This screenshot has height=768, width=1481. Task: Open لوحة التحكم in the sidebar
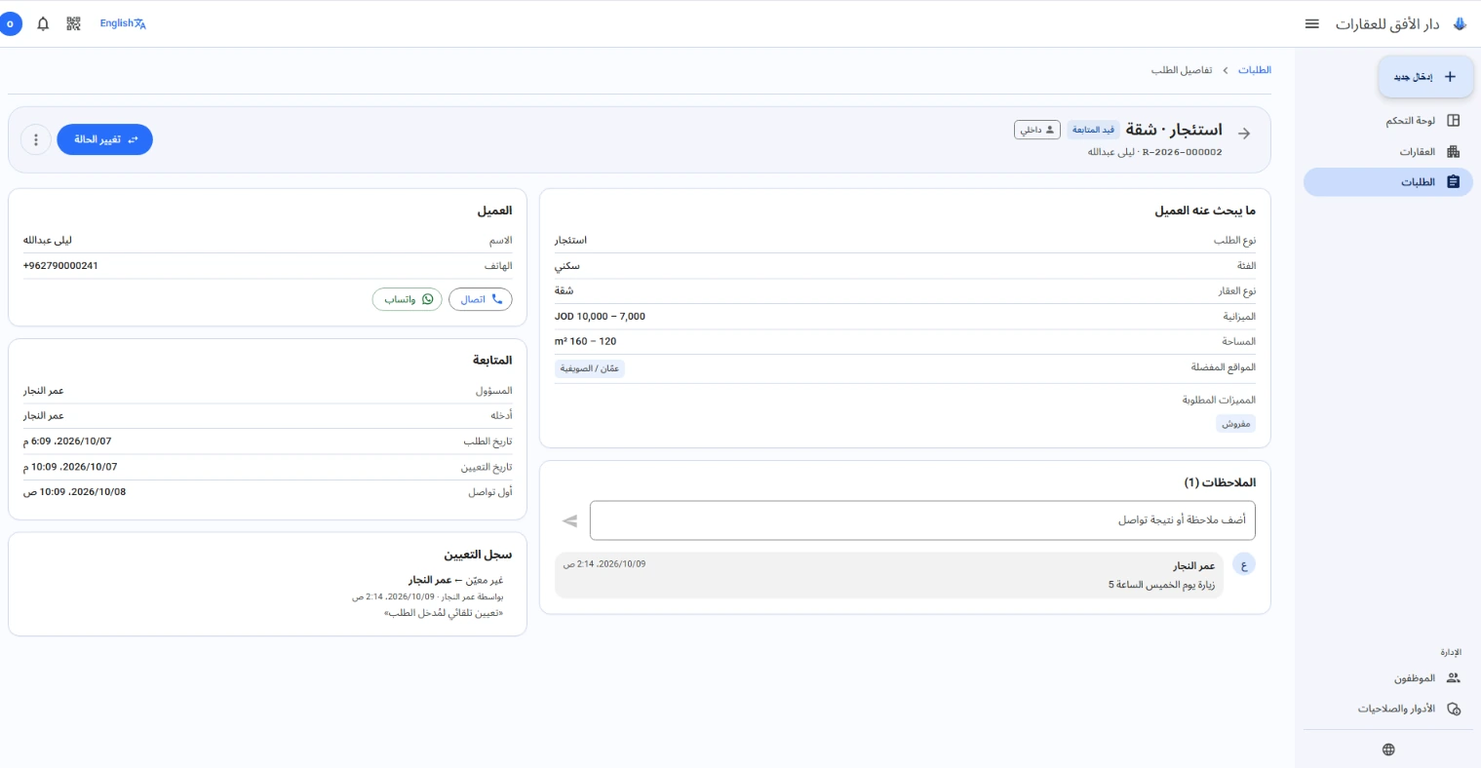(1388, 121)
